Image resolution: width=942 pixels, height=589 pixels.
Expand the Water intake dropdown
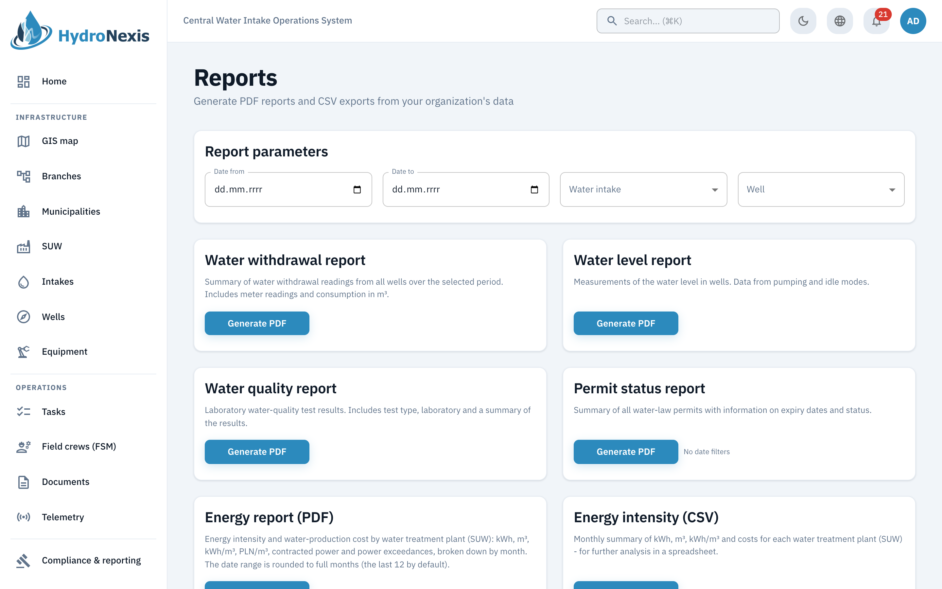tap(643, 190)
